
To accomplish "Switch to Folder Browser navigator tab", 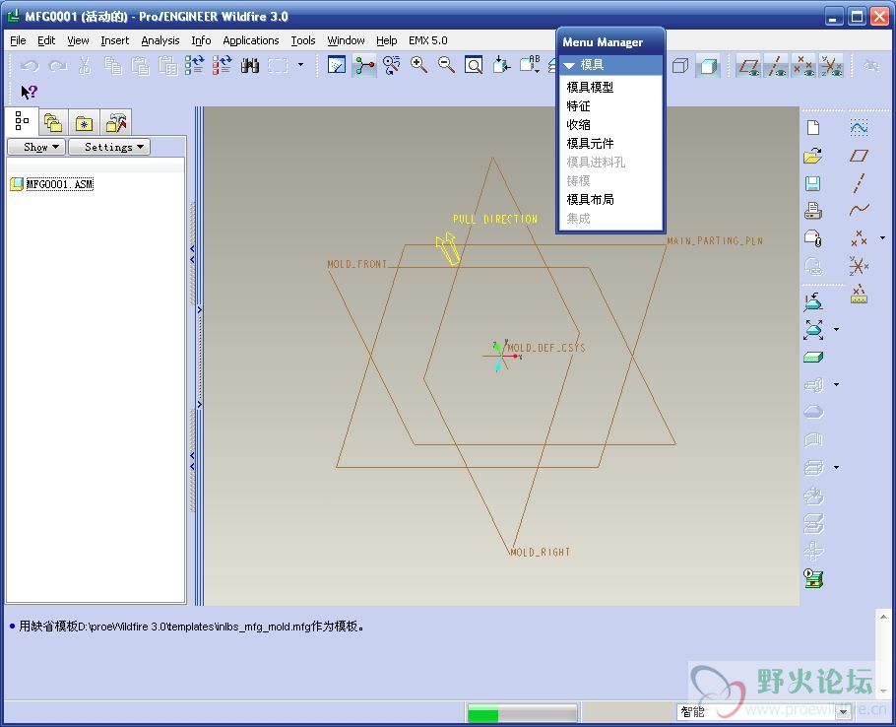I will 53,122.
